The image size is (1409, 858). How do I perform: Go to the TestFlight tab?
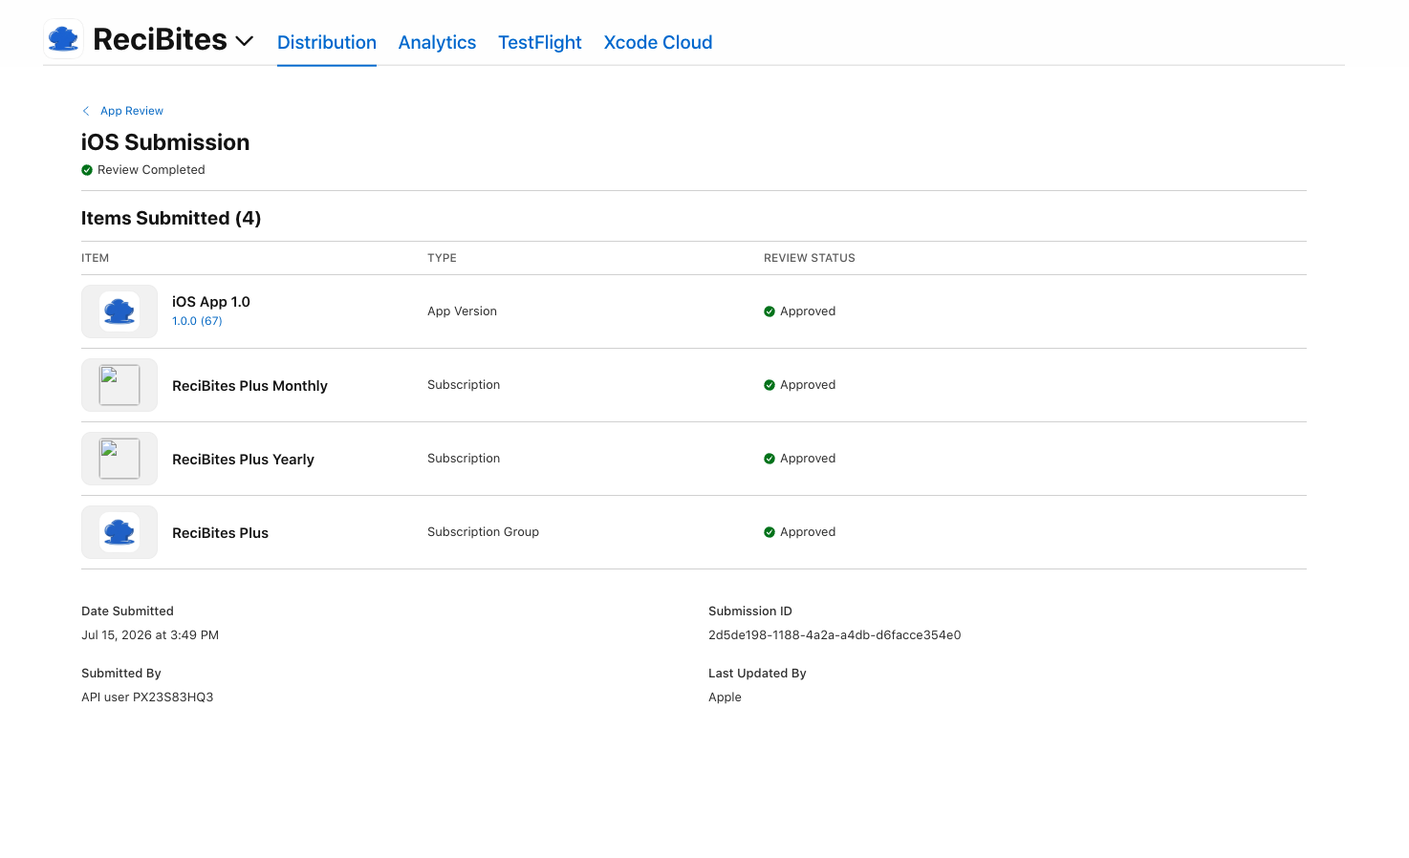click(540, 42)
